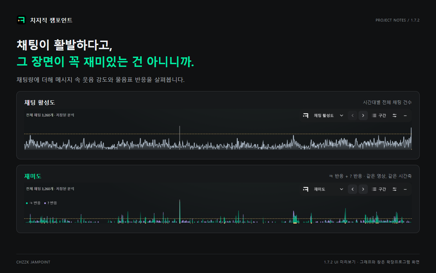Viewport: 436px width, 273px height.
Task: Go to previous peak in 재미도 panel
Action: tap(353, 189)
